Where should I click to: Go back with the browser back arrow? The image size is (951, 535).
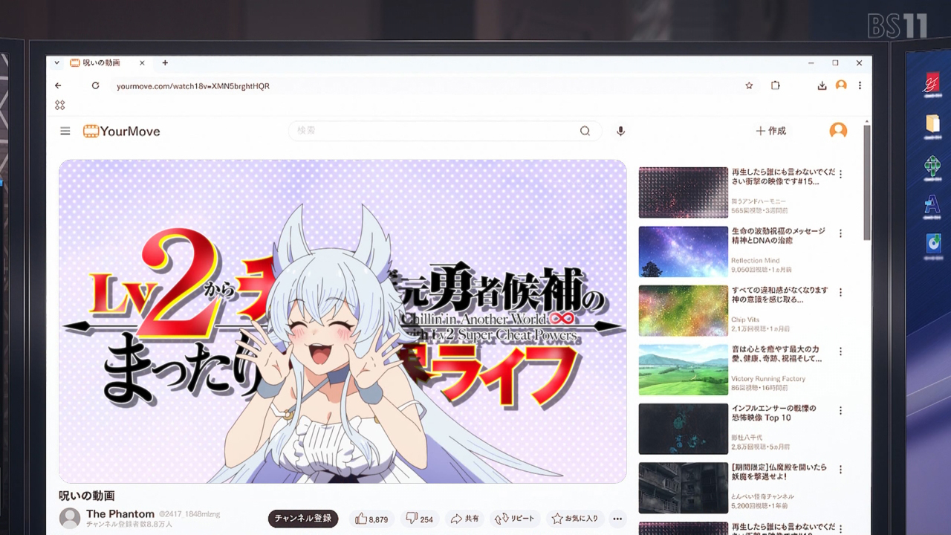click(58, 85)
